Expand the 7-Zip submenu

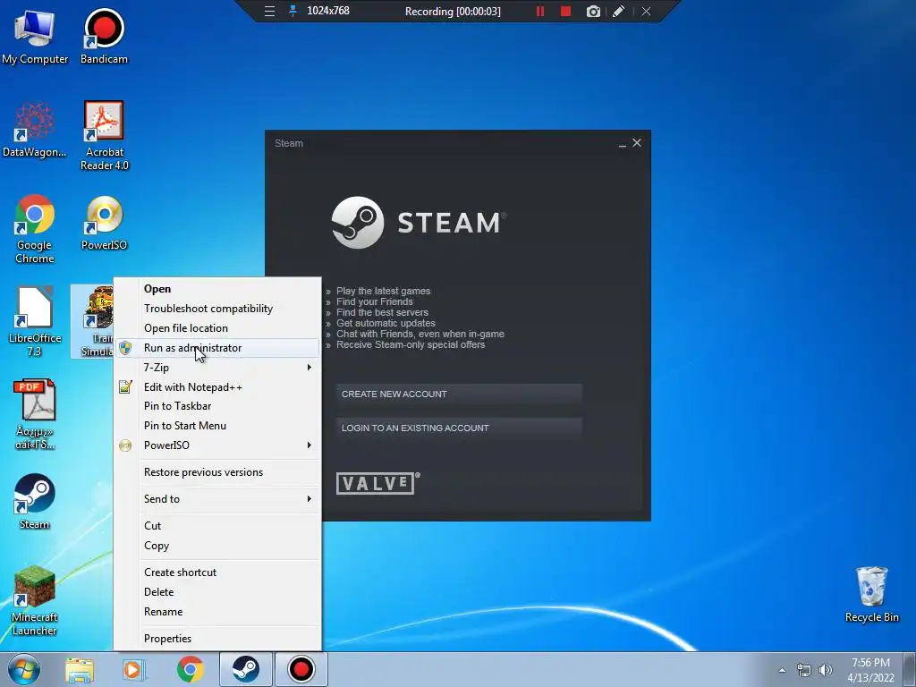pyautogui.click(x=217, y=368)
